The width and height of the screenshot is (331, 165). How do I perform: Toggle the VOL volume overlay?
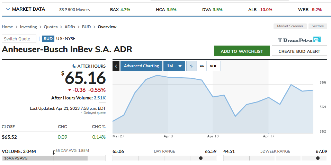213,66
